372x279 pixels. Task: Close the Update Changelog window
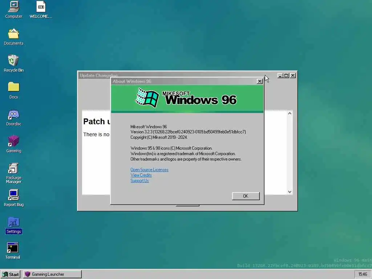293,76
